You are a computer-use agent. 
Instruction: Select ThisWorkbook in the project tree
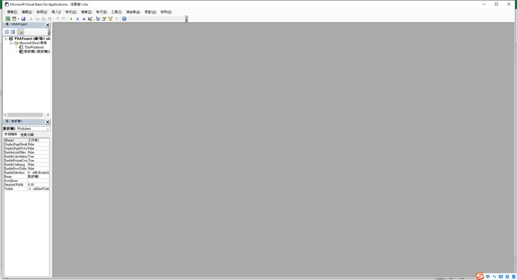click(x=33, y=47)
